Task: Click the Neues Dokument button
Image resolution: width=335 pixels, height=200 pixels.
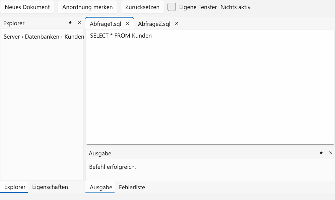Action: pyautogui.click(x=27, y=7)
